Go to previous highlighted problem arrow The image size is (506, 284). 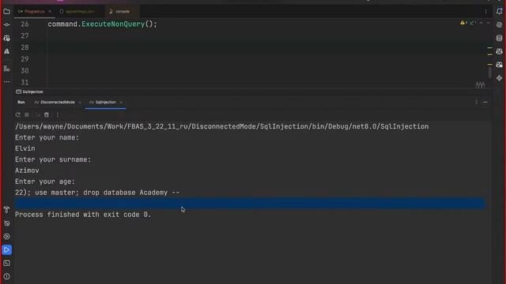(x=481, y=23)
